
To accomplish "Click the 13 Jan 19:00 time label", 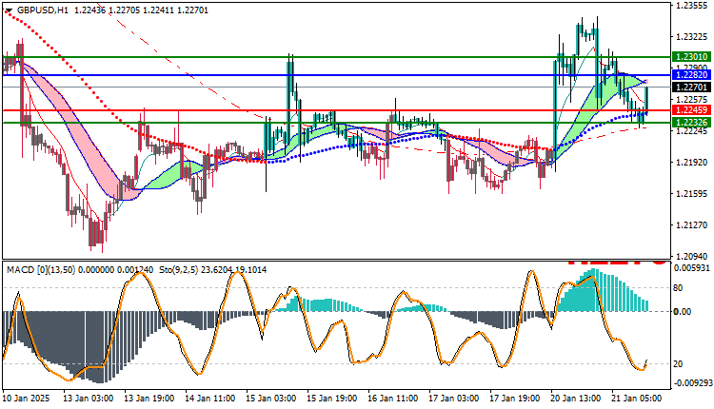I will (149, 399).
